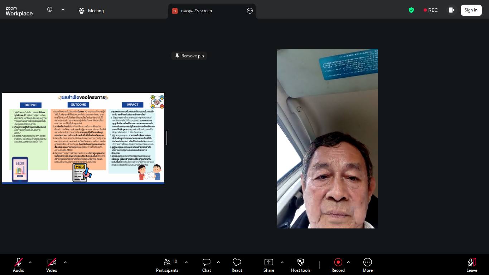The height and width of the screenshot is (275, 489).
Task: Open the More options menu
Action: pos(367,265)
